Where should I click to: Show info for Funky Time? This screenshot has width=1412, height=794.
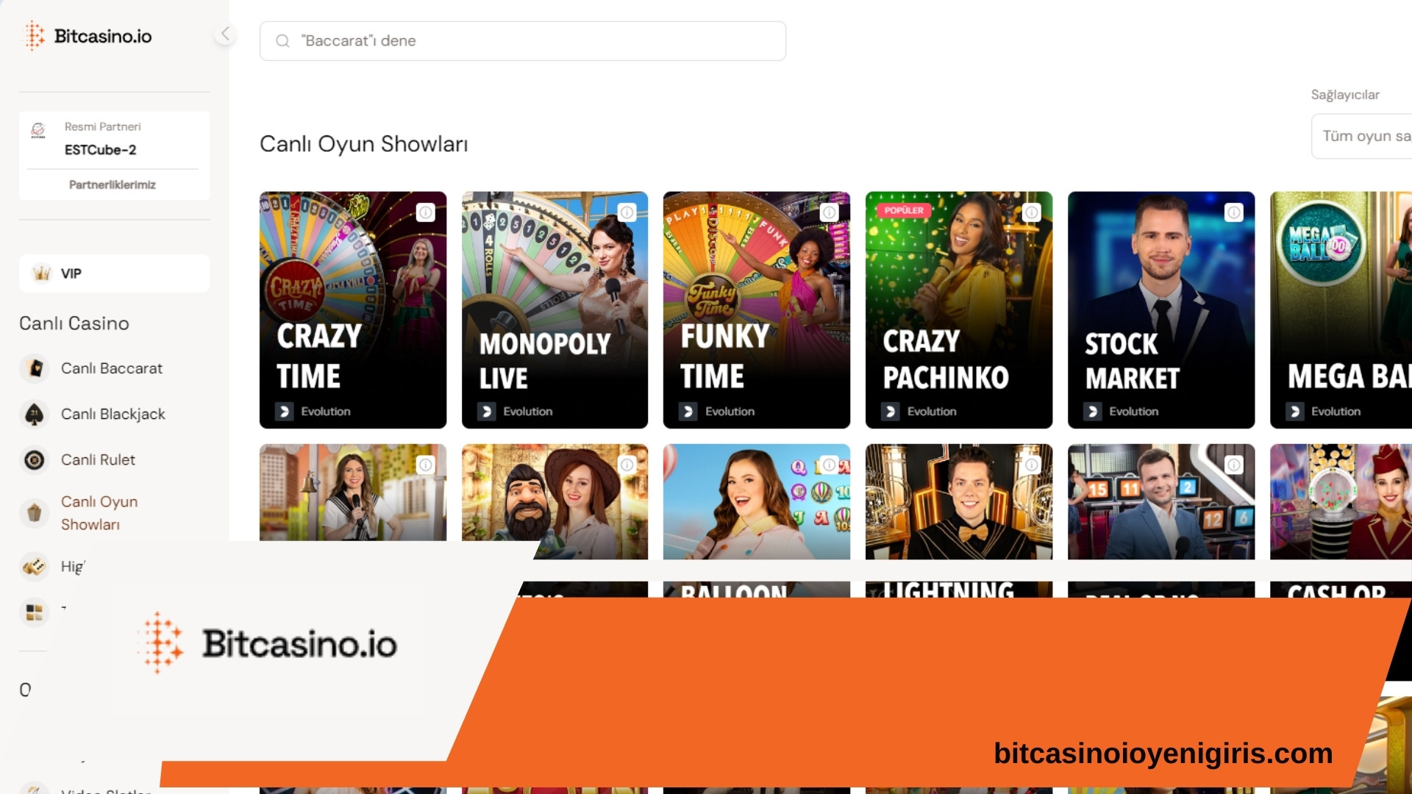(830, 212)
